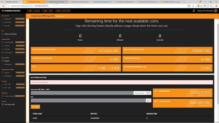Image resolution: width=219 pixels, height=123 pixels.
Task: Open Lend BTC/HBC in the sidebar
Action: (x=9, y=42)
